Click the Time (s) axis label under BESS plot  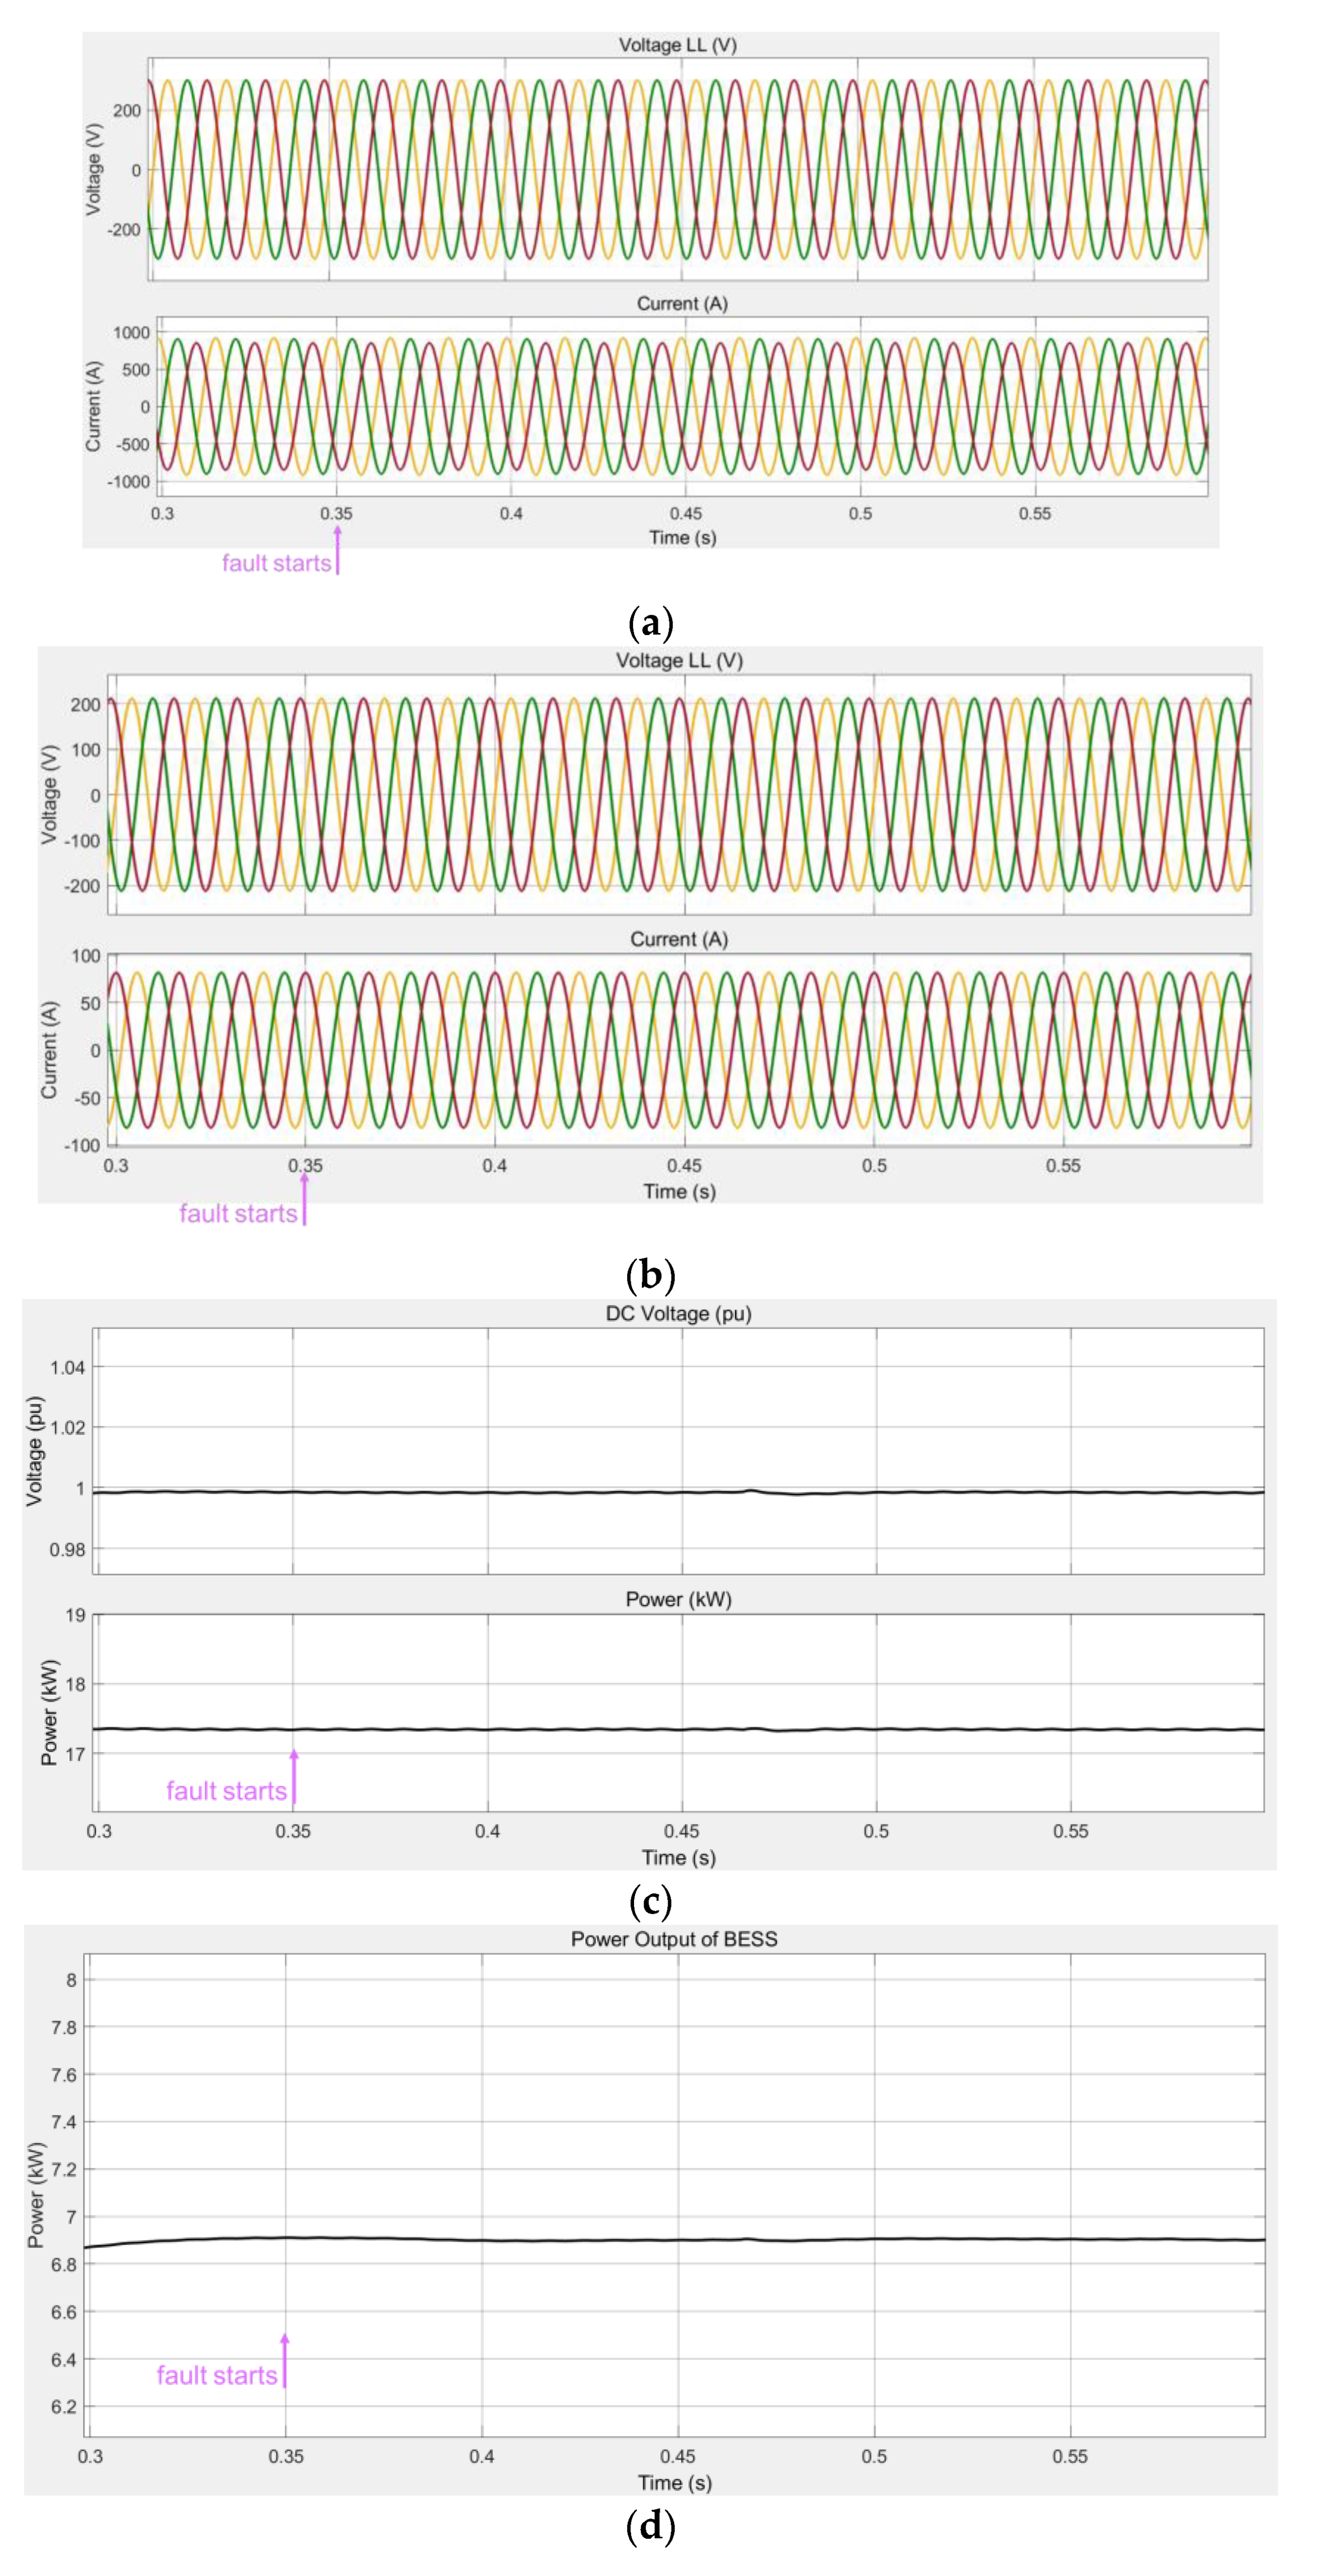point(674,2482)
